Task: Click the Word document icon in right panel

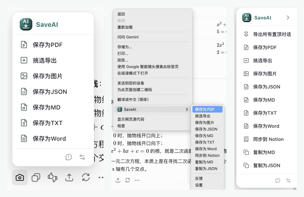Action: tap(246, 126)
